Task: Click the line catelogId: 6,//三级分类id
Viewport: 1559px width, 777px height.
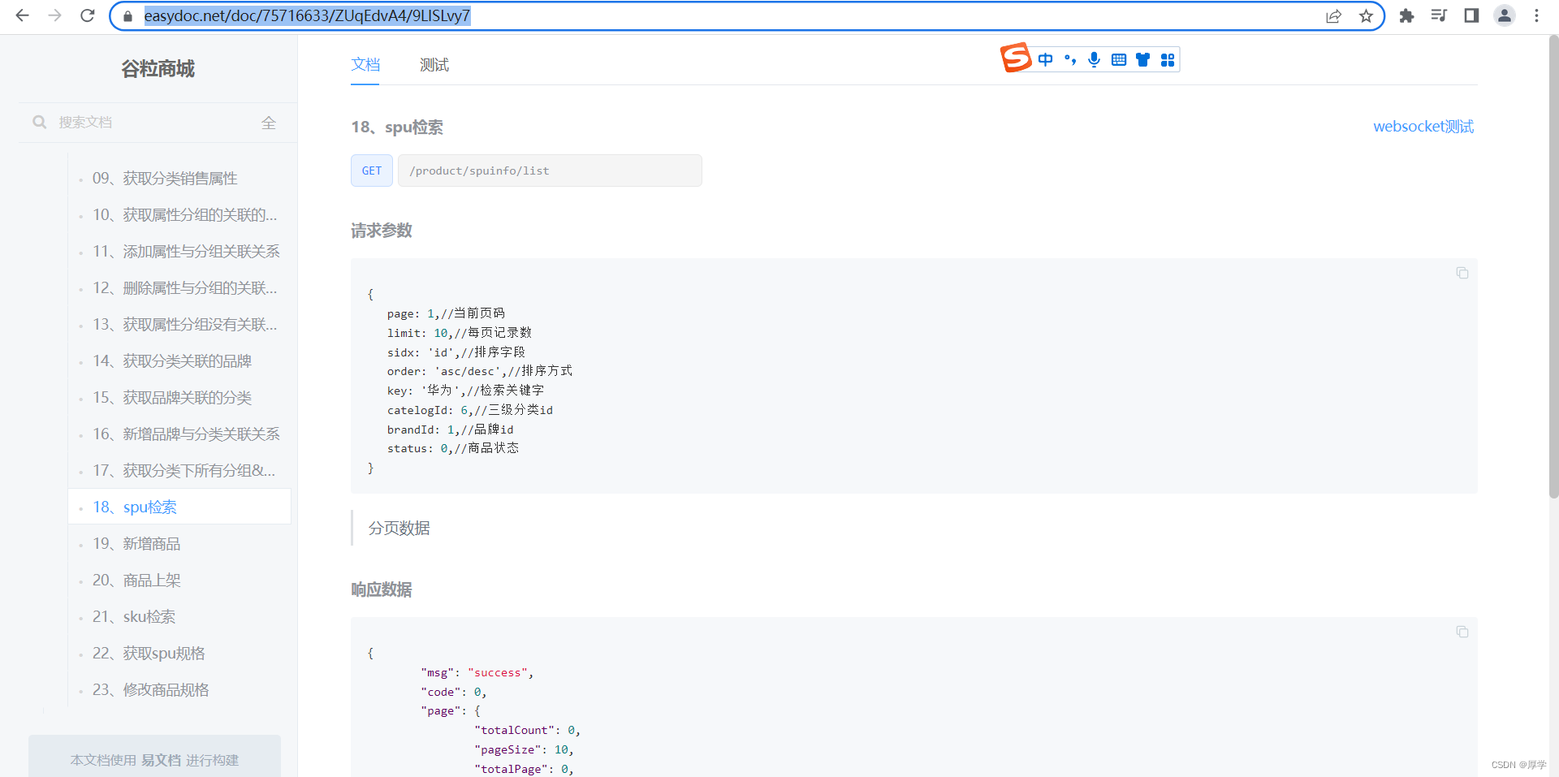Action: (470, 410)
